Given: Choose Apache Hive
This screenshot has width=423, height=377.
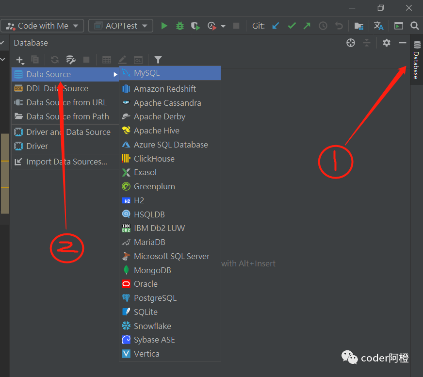Looking at the screenshot, I should (170, 131).
